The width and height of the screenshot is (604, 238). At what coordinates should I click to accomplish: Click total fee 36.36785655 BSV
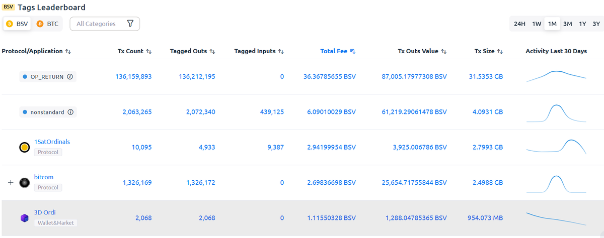[330, 76]
